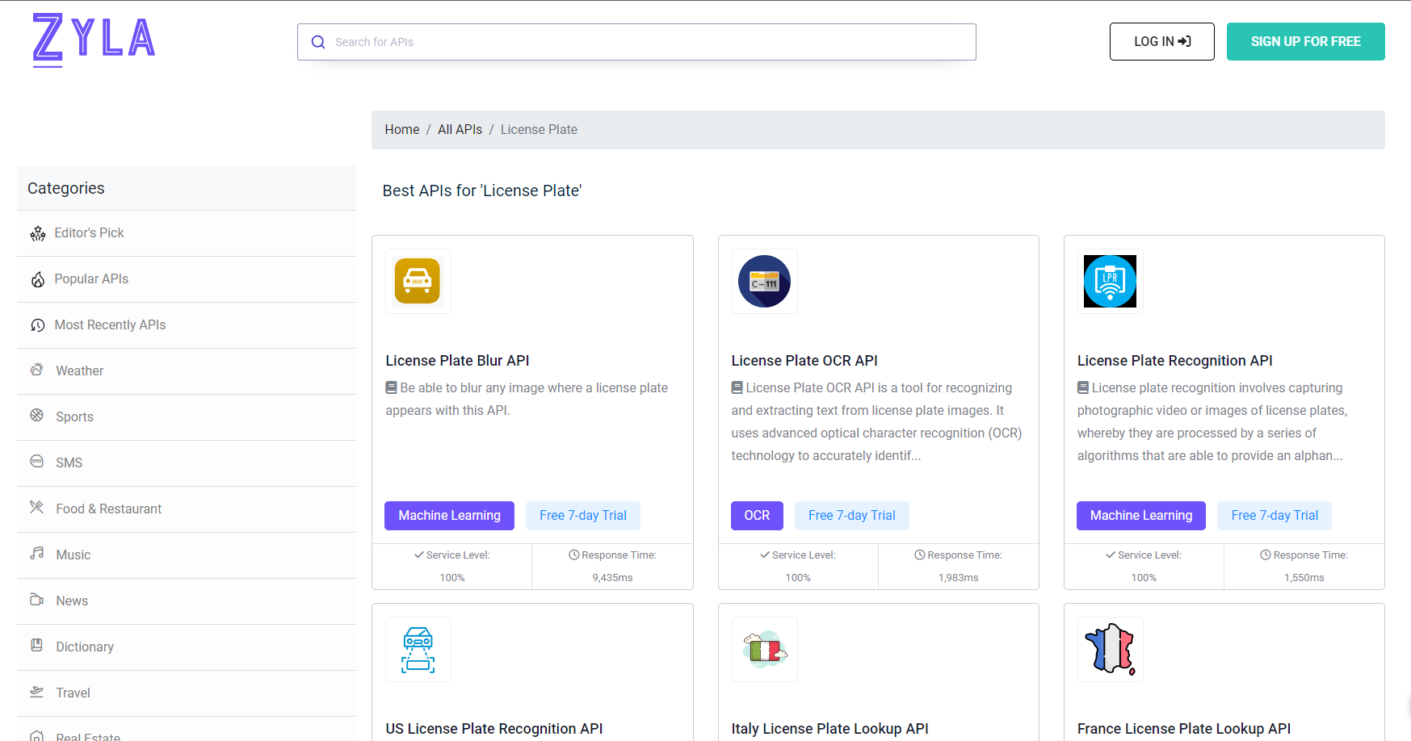This screenshot has height=741, width=1411.
Task: Click the News camera icon
Action: click(x=37, y=599)
